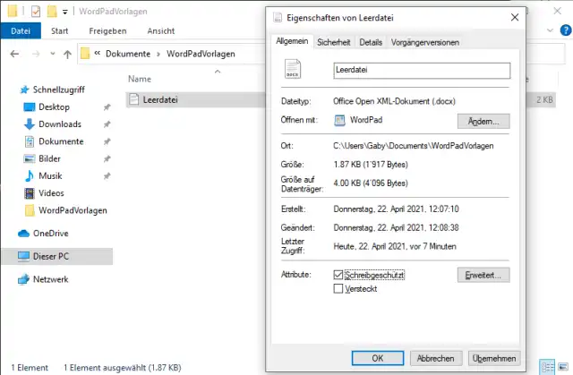Click the Erweitert attributes button
573x375 pixels.
(483, 275)
